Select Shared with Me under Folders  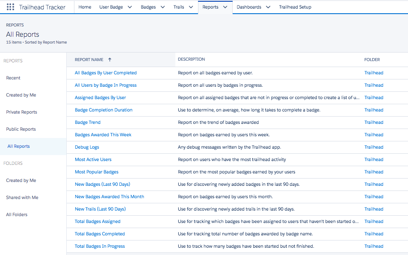pos(22,198)
